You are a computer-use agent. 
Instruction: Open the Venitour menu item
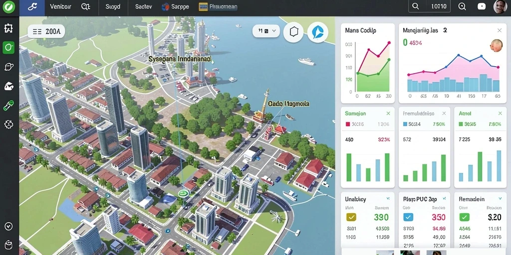[x=61, y=6]
